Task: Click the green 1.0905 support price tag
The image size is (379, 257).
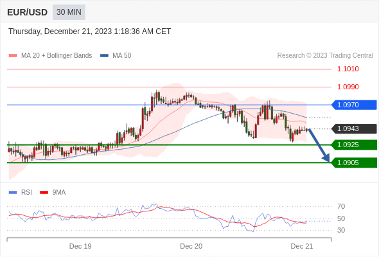Action: 354,163
